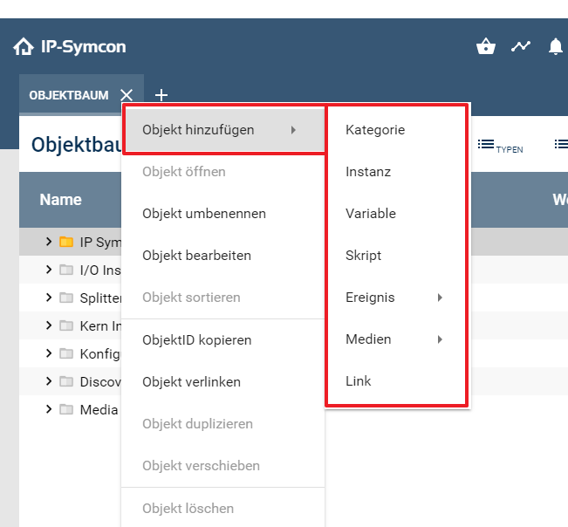568x527 pixels.
Task: Expand the Splitter tree node arrow
Action: [49, 298]
